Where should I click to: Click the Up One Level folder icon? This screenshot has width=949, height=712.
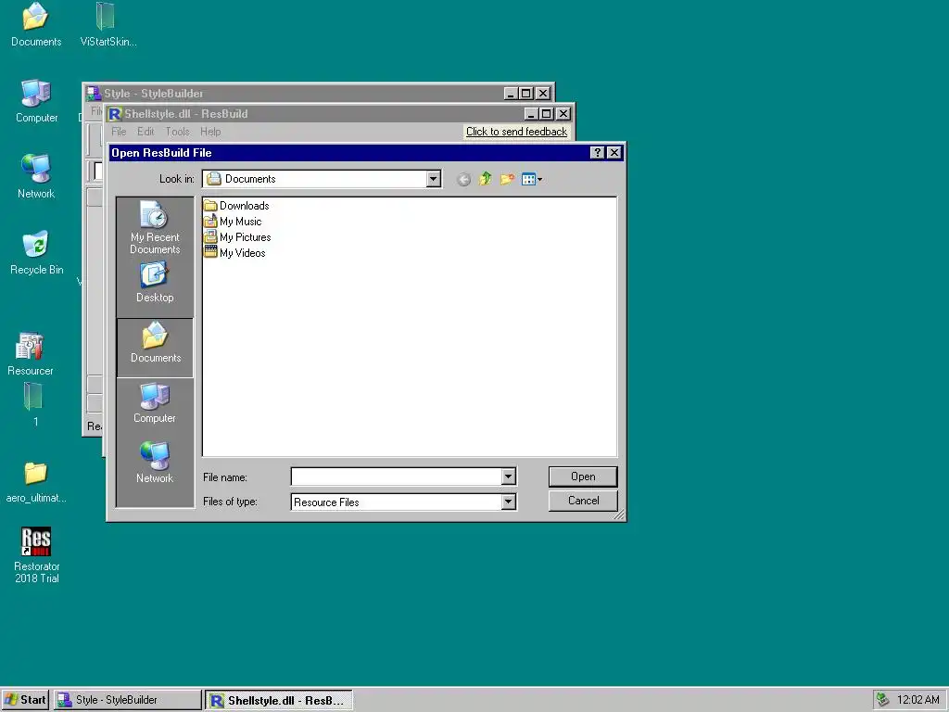click(x=486, y=179)
